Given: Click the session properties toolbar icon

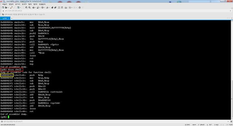Looking at the screenshot, I should point(18,7).
